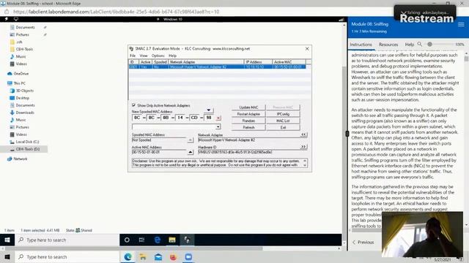This screenshot has height=263, width=469.
Task: Open Mail app on the host taskbar
Action: (x=158, y=256)
